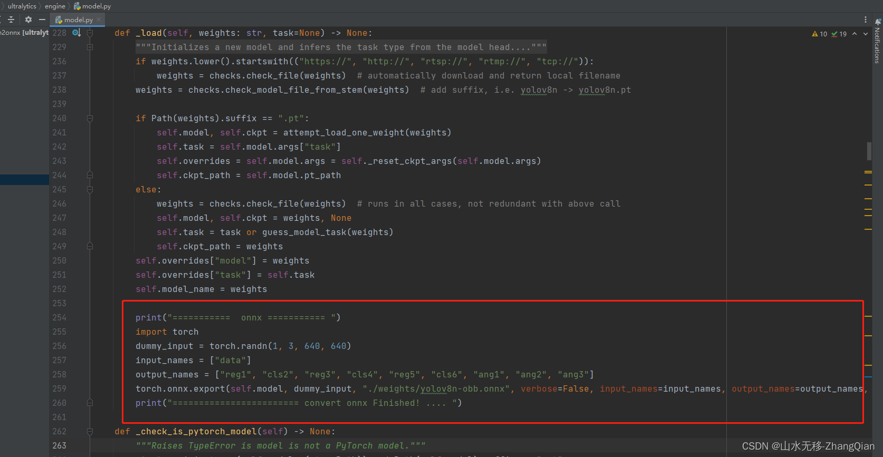Screen dimensions: 883x457
Task: Click gutter line number 259
Action: pyautogui.click(x=59, y=389)
